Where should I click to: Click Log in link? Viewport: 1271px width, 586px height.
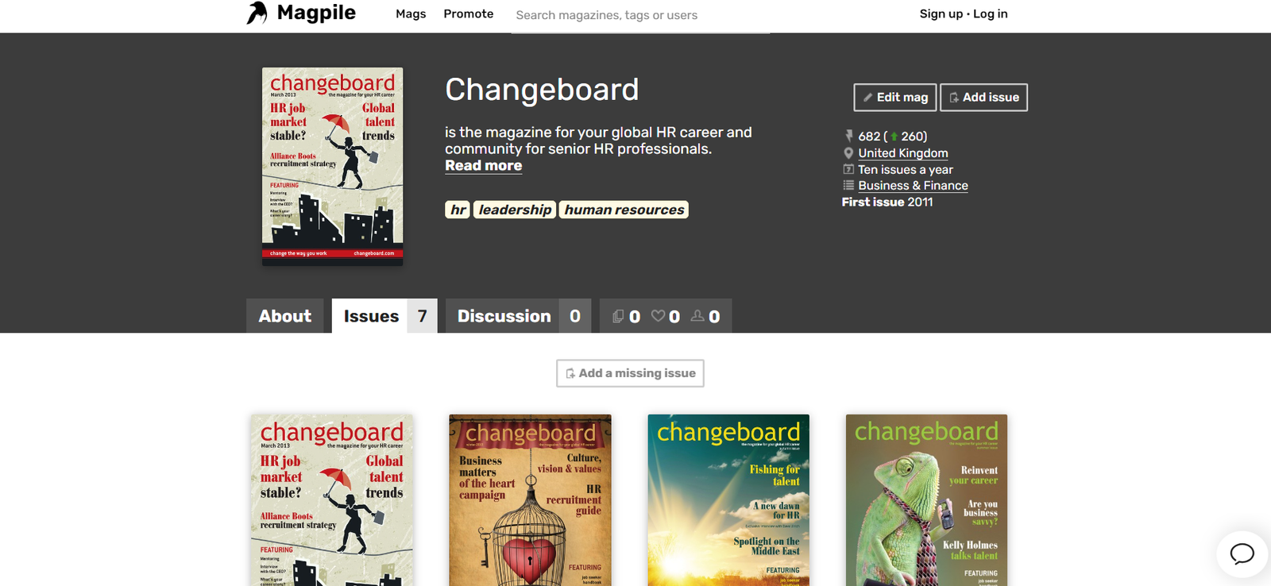[991, 13]
